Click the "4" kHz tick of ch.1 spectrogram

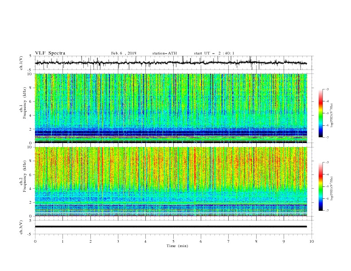point(31,116)
